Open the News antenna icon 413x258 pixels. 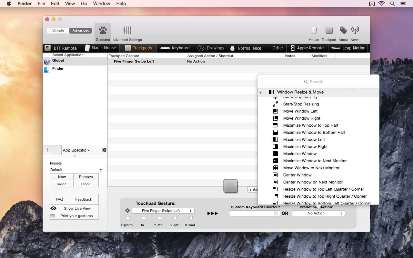[355, 31]
